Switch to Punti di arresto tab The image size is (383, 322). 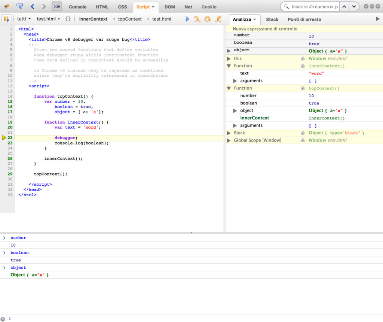click(304, 19)
